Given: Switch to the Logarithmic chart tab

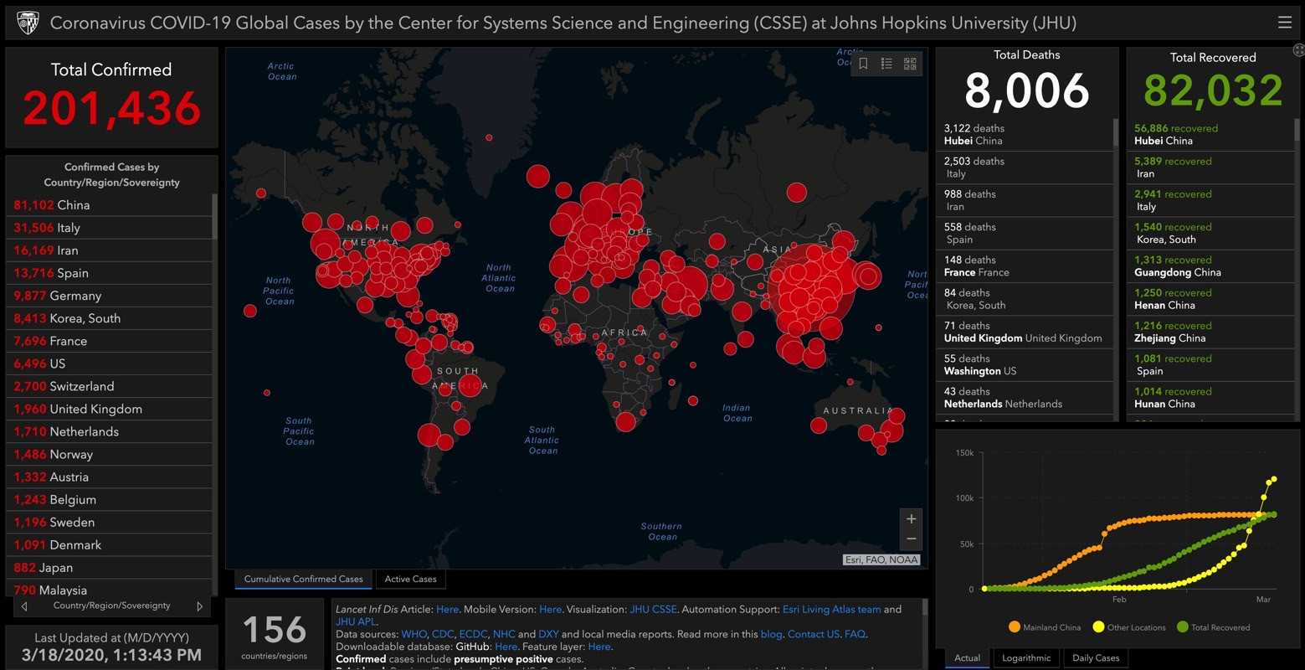Looking at the screenshot, I should click(x=1026, y=658).
